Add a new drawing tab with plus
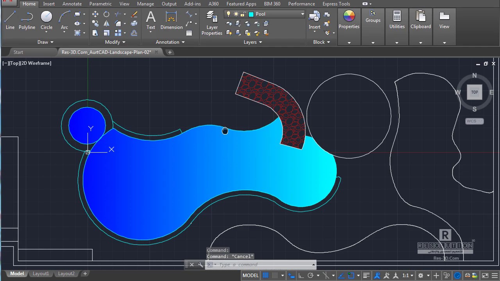The height and width of the screenshot is (281, 500). pos(170,52)
